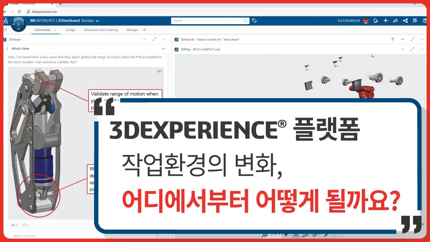Open the 3DSwym widget menu chevron
This screenshot has width=430, height=242.
(164, 39)
